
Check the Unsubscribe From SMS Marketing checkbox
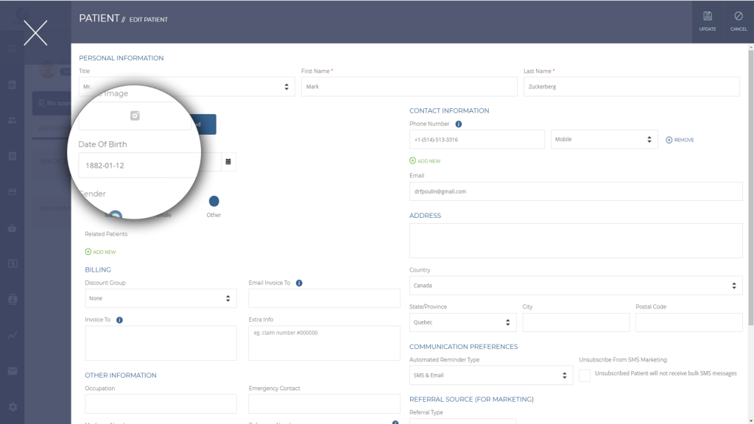(x=584, y=375)
